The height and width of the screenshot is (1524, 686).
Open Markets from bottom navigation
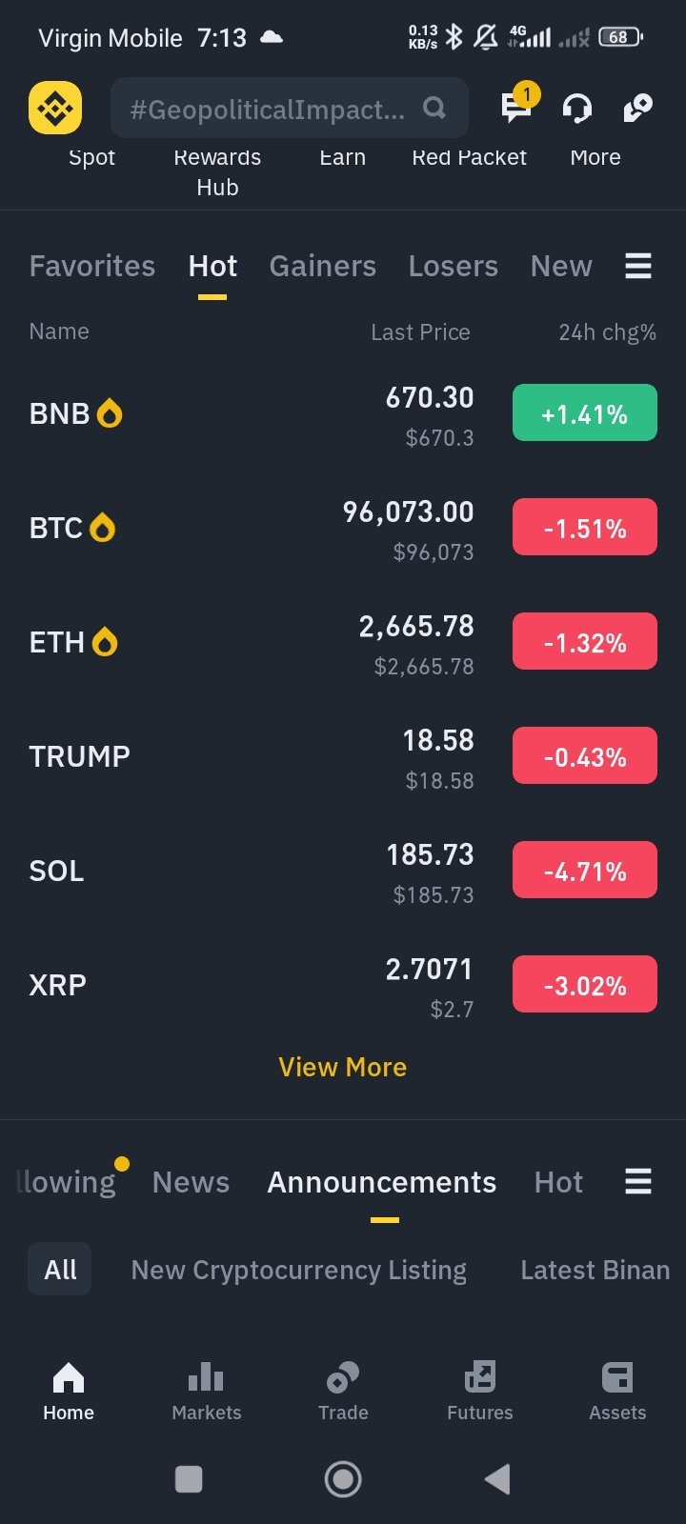coord(207,1391)
